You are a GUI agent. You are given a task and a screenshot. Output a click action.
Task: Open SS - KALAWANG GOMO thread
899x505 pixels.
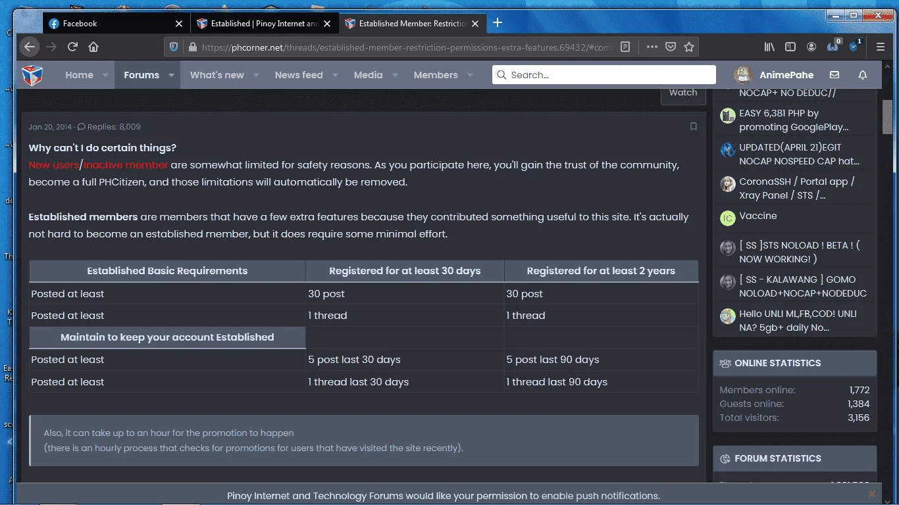pyautogui.click(x=803, y=287)
